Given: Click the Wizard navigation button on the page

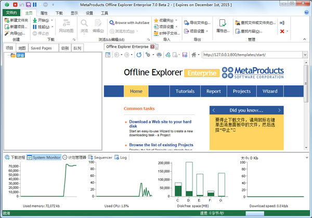Looking at the screenshot, I should 270,91.
